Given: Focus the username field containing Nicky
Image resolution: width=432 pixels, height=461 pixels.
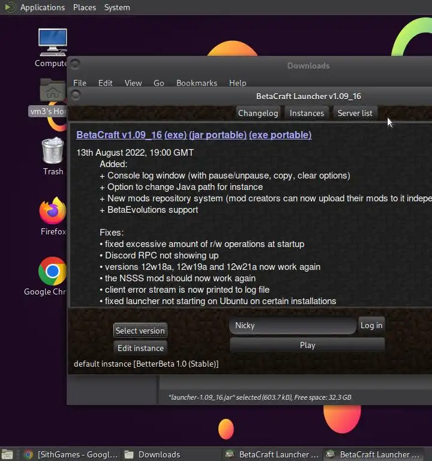Looking at the screenshot, I should click(293, 325).
